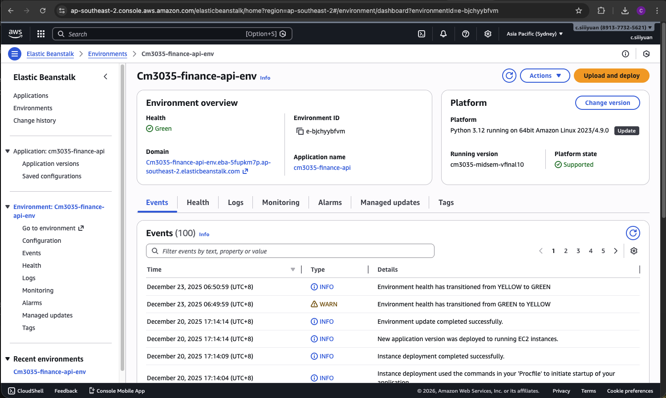Click Upload and deploy button

click(x=612, y=76)
